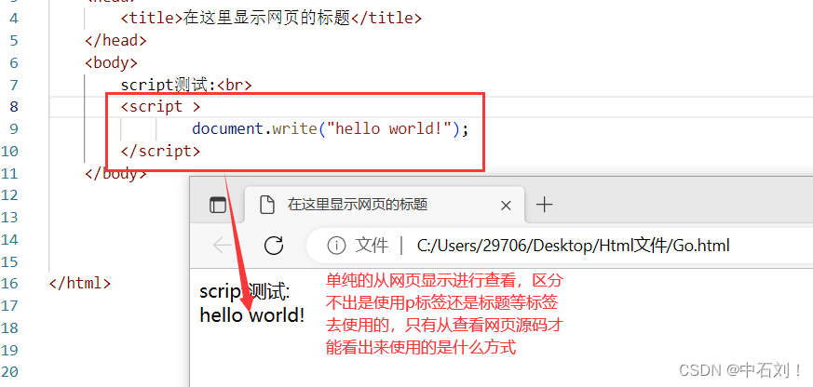This screenshot has width=813, height=387.
Task: Click the "hello world!" string in the code
Action: (x=388, y=128)
